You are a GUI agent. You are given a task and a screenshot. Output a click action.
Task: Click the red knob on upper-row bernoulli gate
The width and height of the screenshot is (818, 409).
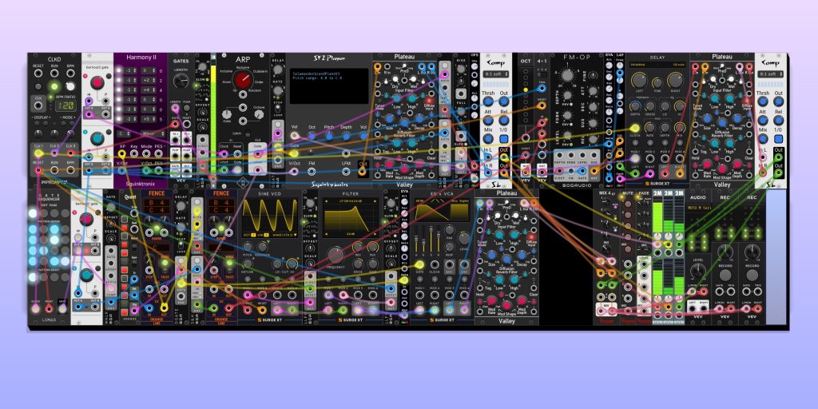97,83
